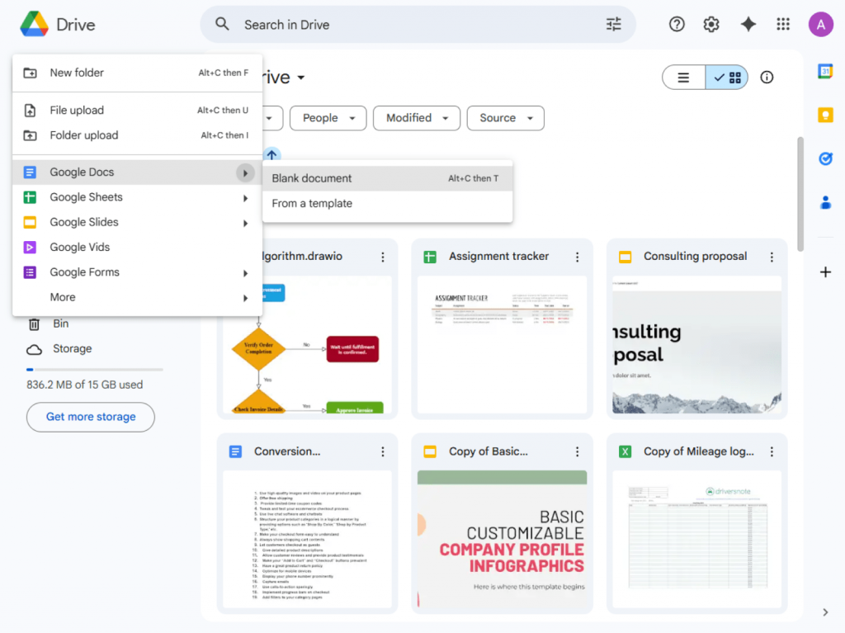The width and height of the screenshot is (845, 633).
Task: Click the storage usage progress bar
Action: pos(94,370)
